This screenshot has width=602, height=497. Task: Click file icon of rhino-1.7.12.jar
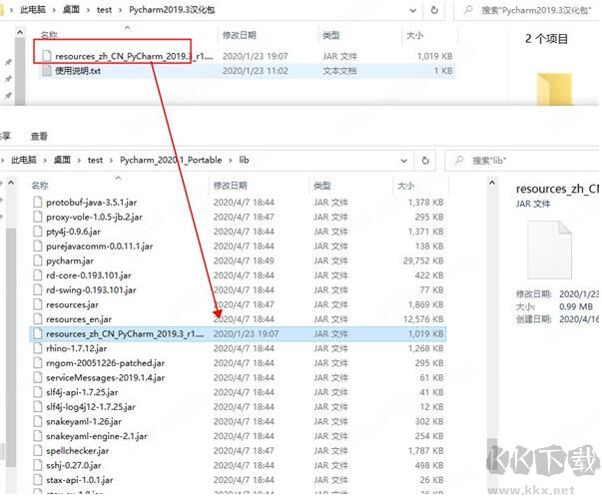(38, 348)
